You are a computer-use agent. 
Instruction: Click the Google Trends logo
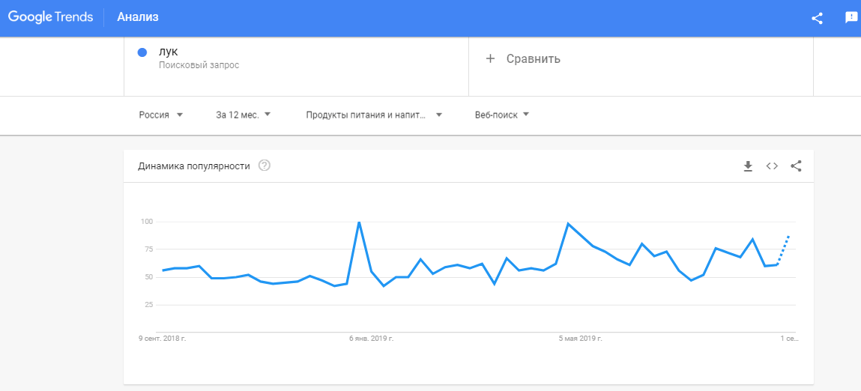[x=49, y=17]
